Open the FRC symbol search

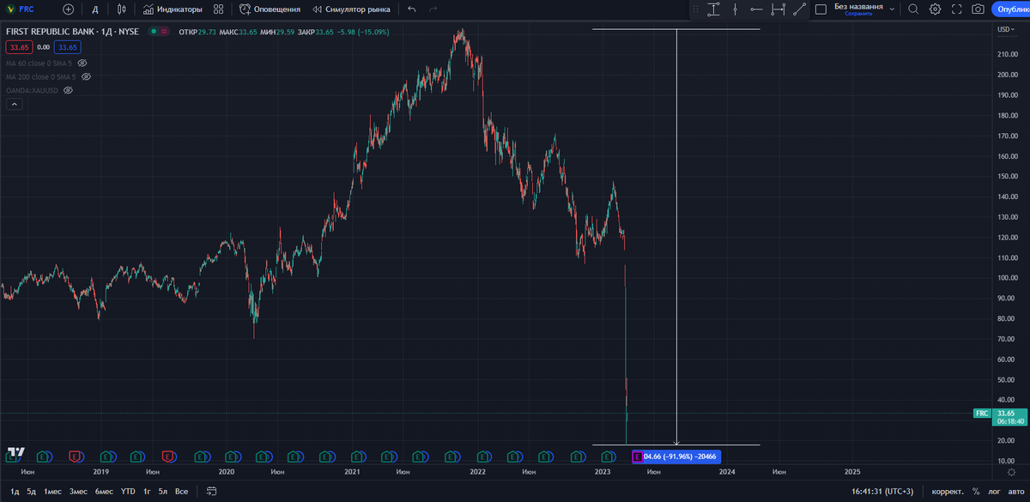pyautogui.click(x=21, y=9)
